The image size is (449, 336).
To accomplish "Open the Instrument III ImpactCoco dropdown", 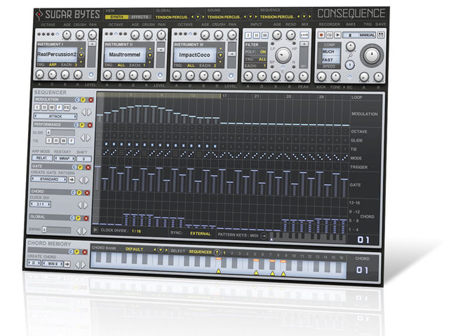I will pyautogui.click(x=221, y=55).
